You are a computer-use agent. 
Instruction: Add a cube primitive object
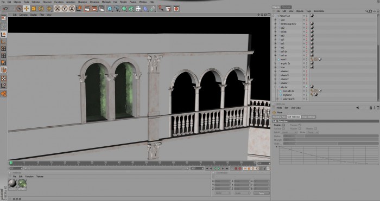(x=110, y=9)
